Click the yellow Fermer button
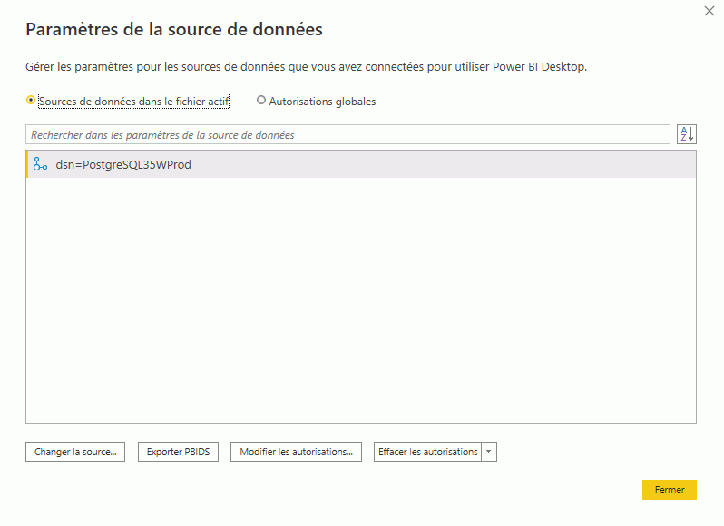This screenshot has width=724, height=526. 669,490
